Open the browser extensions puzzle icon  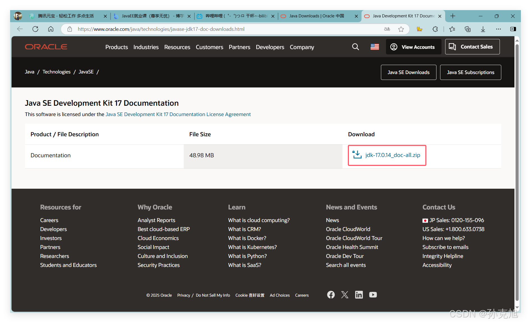pyautogui.click(x=435, y=29)
